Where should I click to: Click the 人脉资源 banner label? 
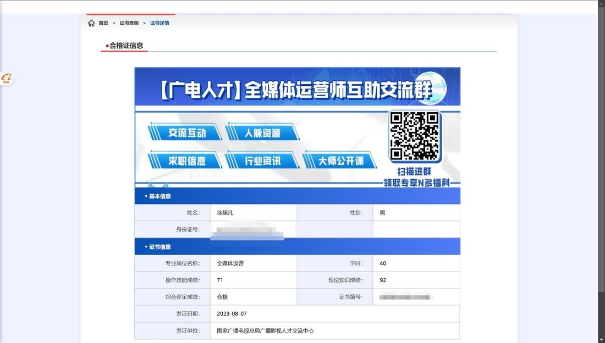pyautogui.click(x=262, y=132)
